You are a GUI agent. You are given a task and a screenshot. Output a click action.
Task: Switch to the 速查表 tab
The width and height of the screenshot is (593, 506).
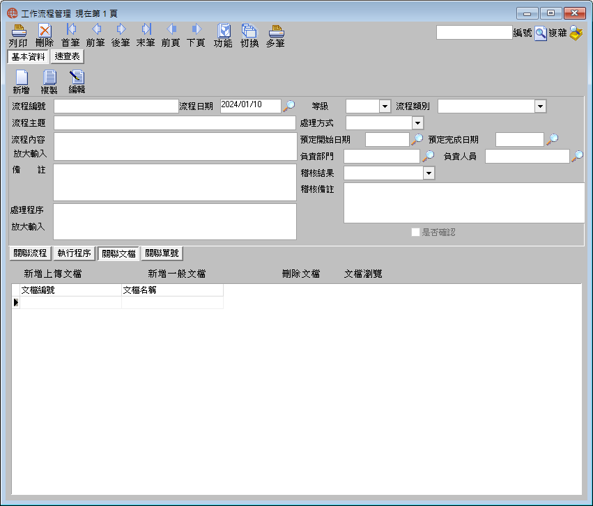68,56
